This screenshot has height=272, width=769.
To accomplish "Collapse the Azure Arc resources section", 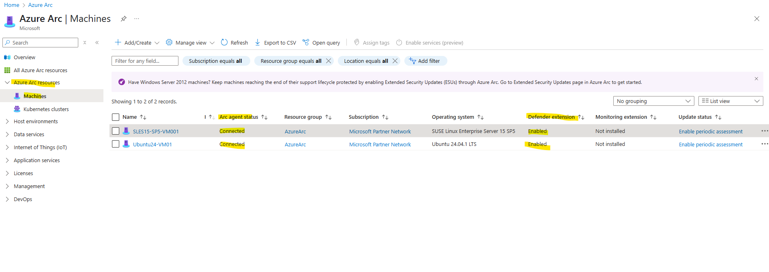I will click(7, 82).
